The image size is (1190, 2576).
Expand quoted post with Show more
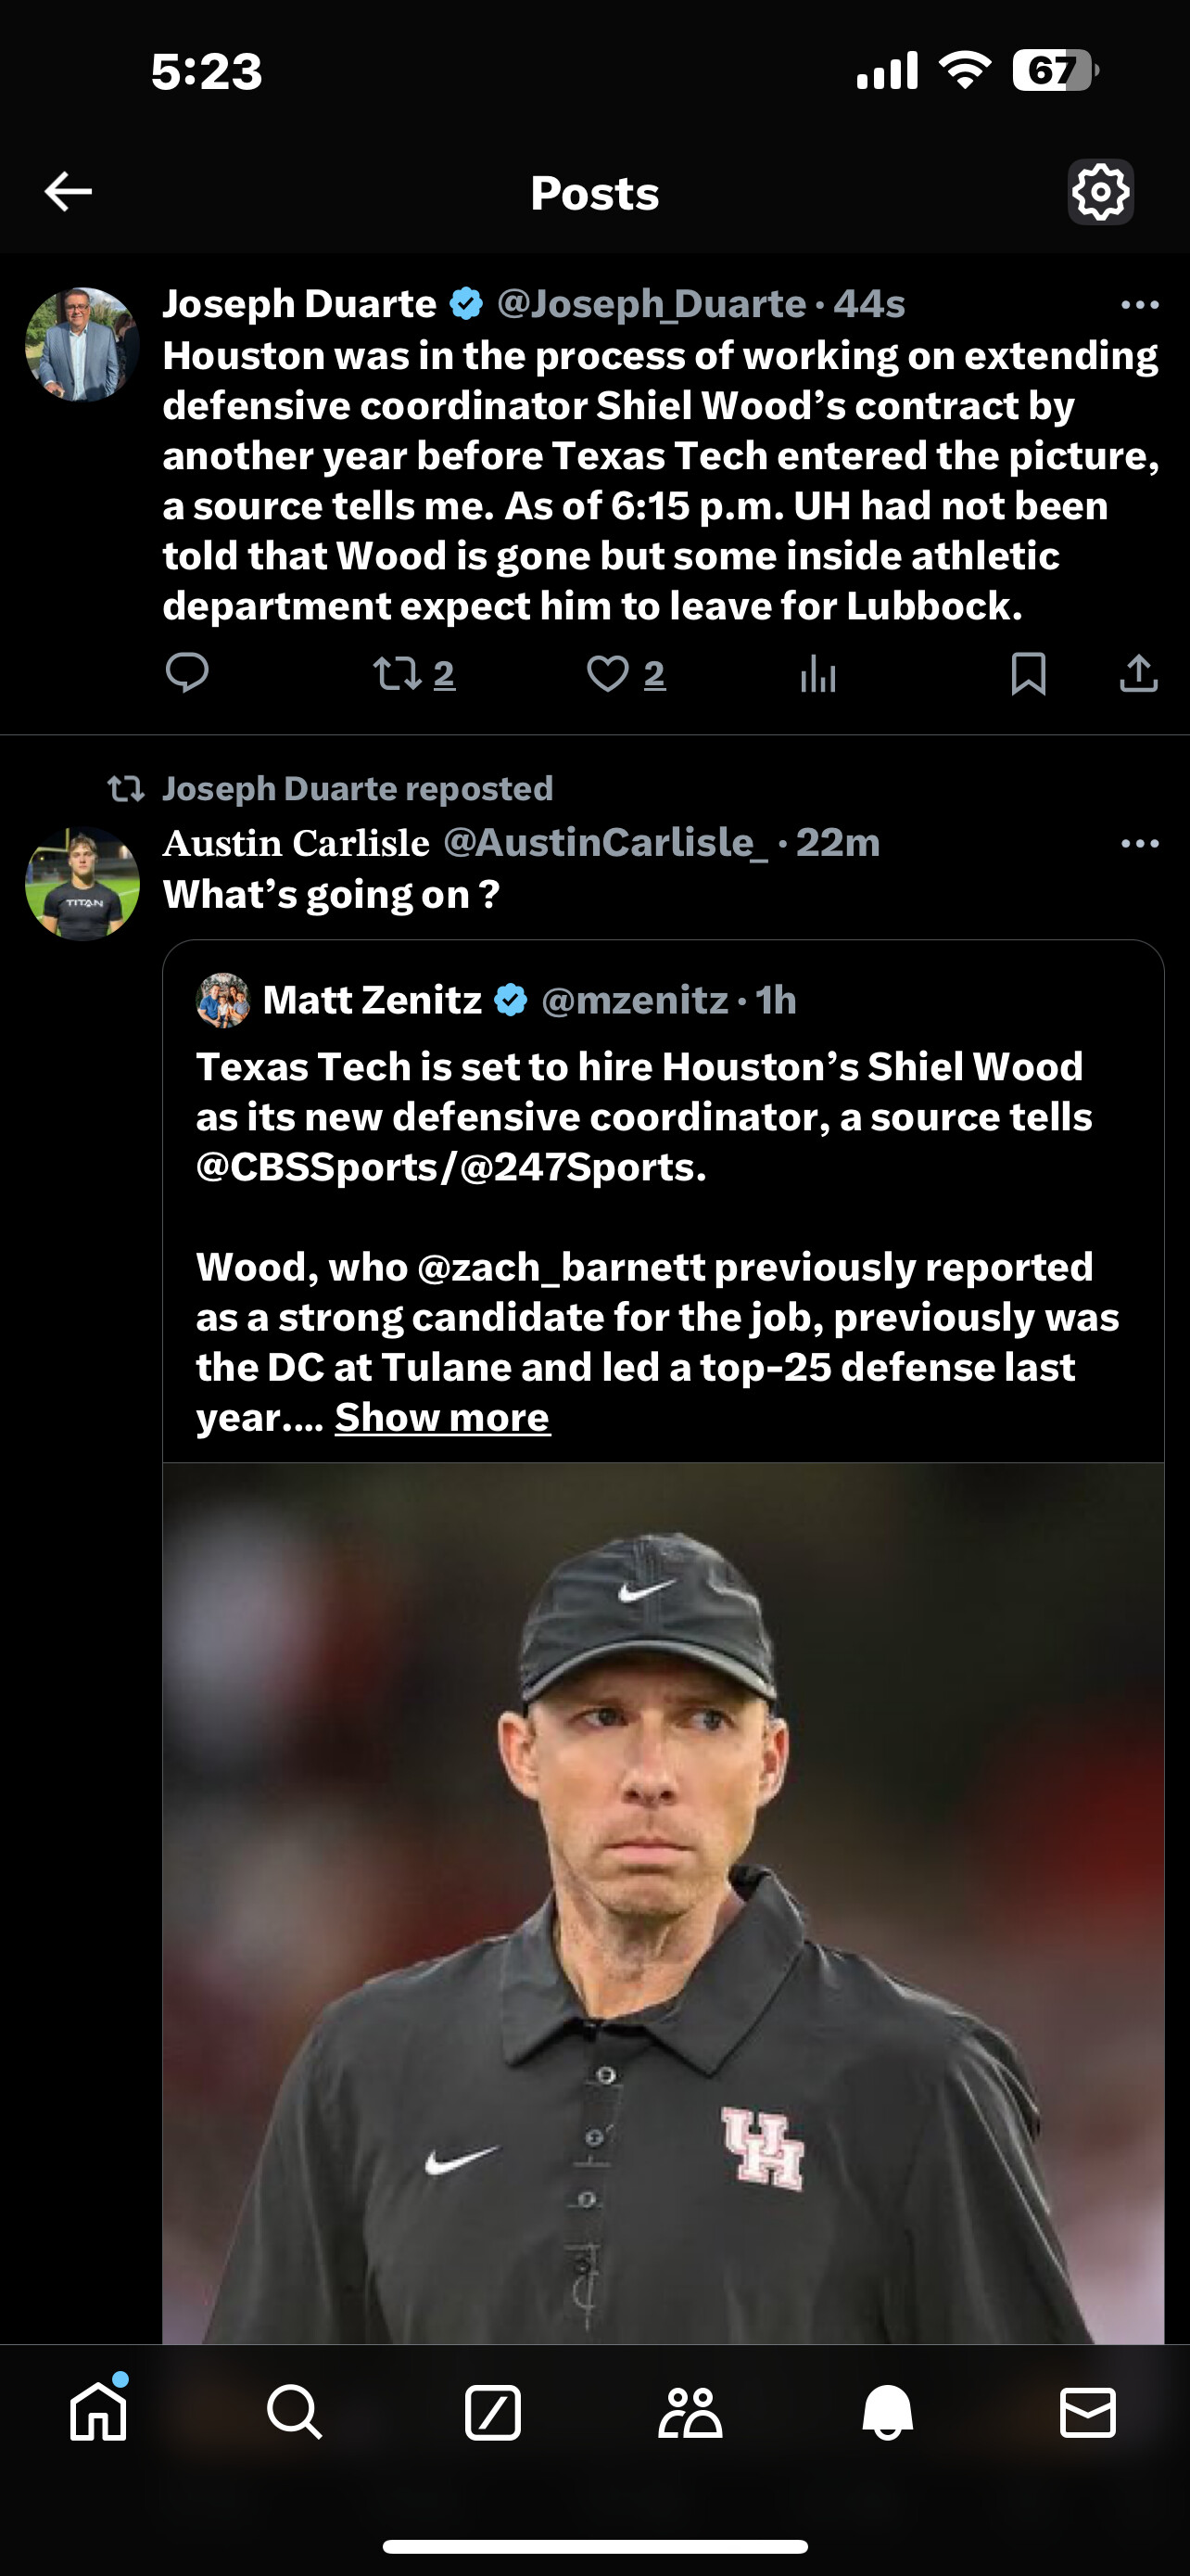click(x=442, y=1417)
